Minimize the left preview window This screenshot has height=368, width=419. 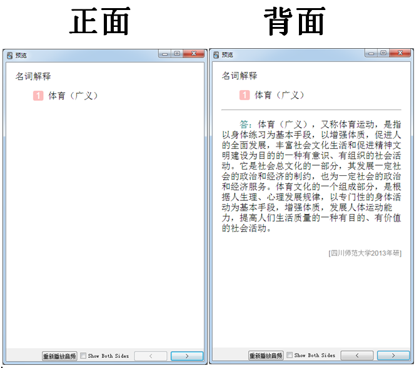(x=165, y=54)
